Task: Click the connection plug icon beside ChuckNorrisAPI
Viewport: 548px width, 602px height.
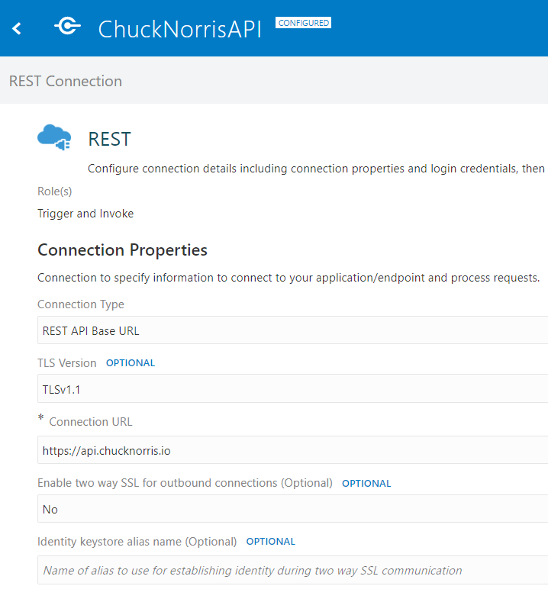Action: point(68,26)
